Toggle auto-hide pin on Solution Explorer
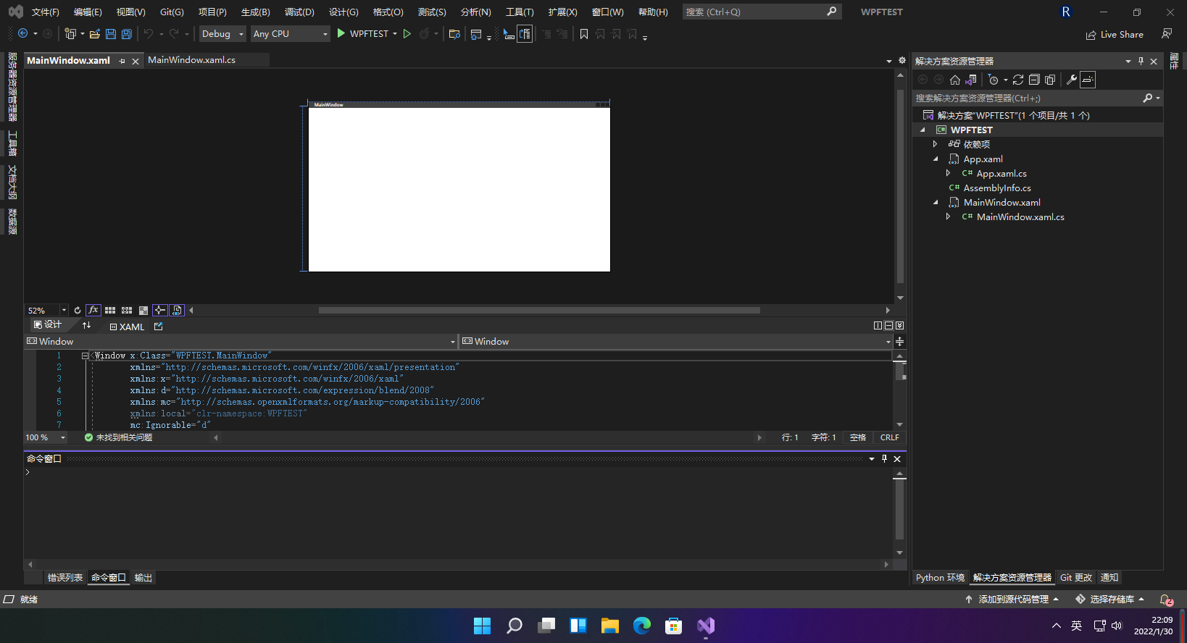Screen dimensions: 1187x643 coord(1141,61)
